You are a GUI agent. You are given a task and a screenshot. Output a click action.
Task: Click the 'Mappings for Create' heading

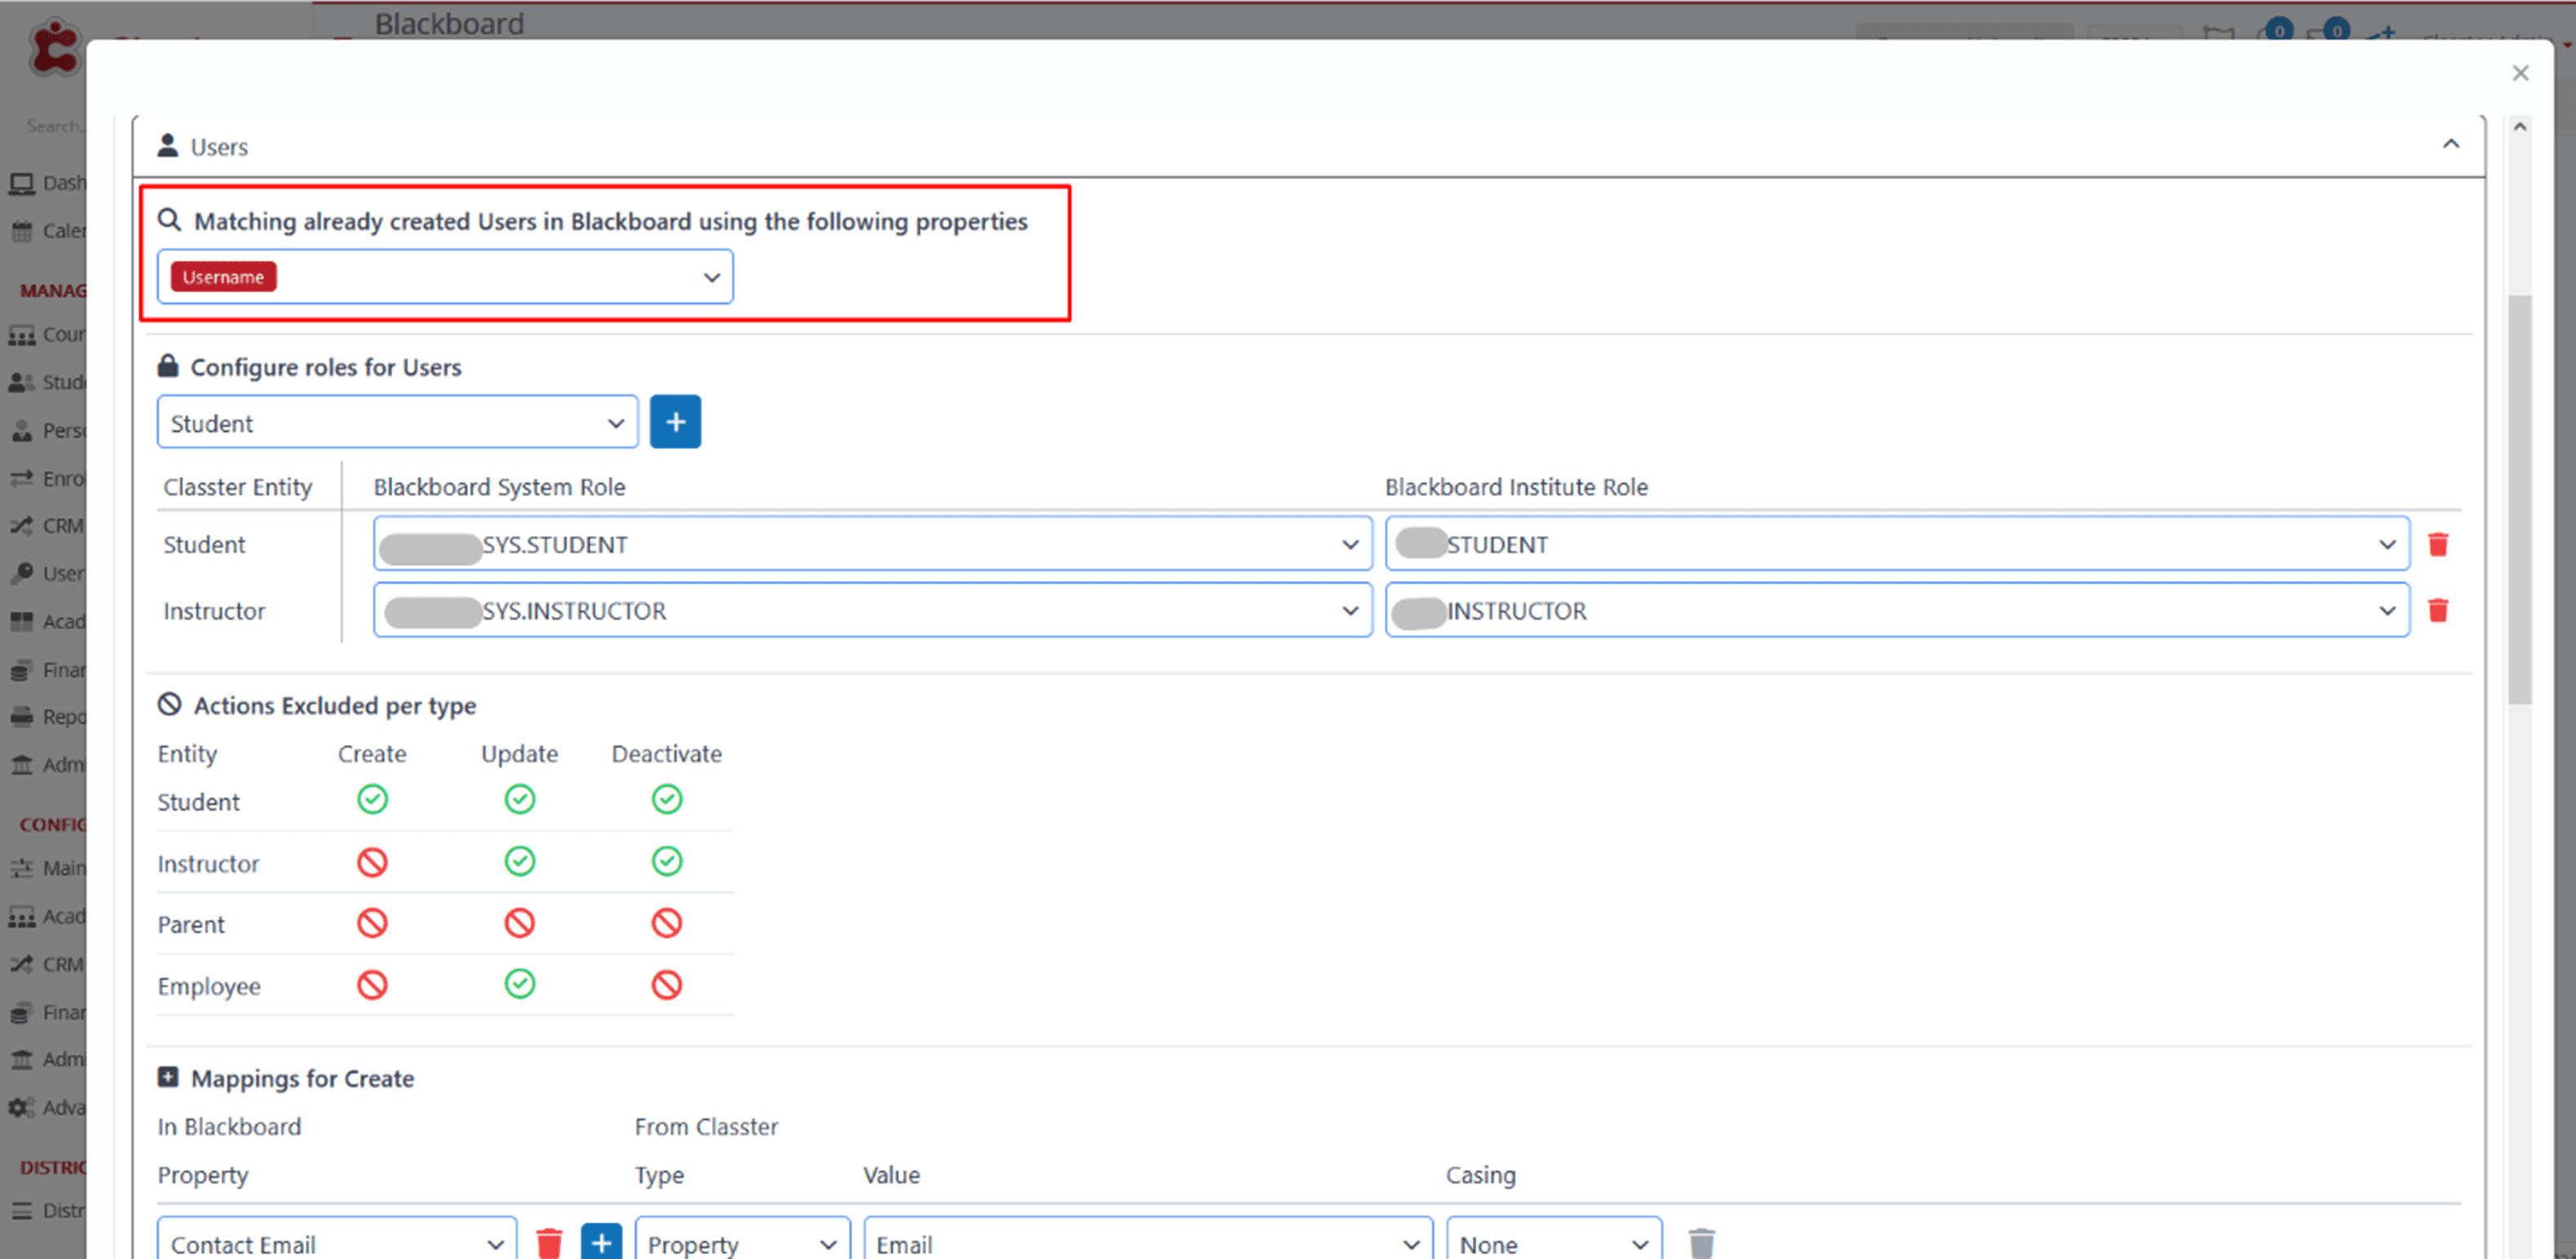pyautogui.click(x=302, y=1078)
